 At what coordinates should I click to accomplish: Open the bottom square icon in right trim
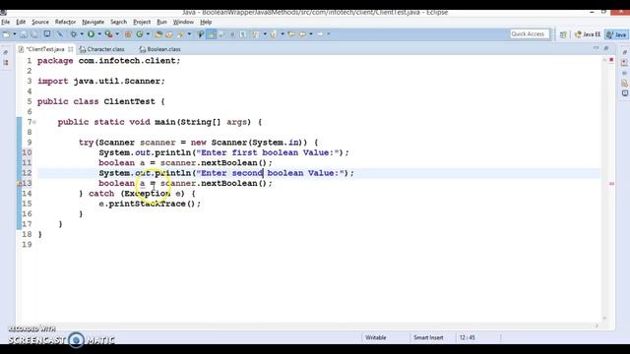click(625, 93)
